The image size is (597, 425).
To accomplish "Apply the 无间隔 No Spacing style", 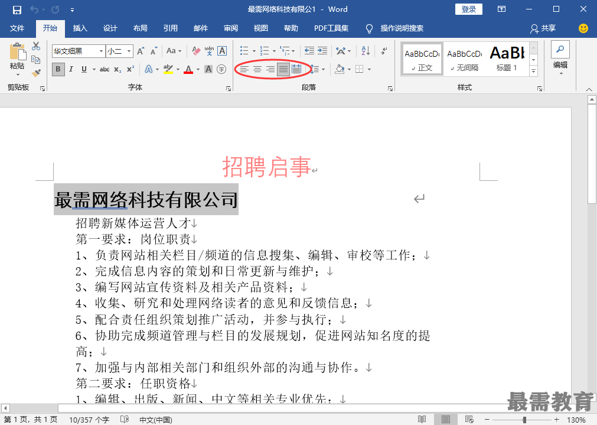I will (x=464, y=59).
